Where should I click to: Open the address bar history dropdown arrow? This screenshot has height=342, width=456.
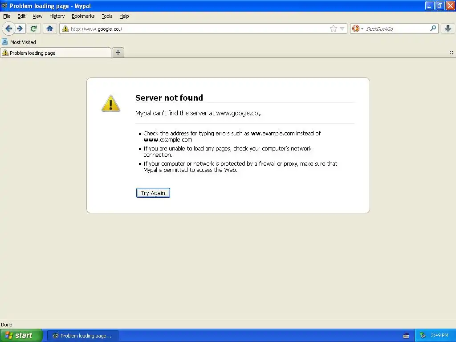(342, 28)
